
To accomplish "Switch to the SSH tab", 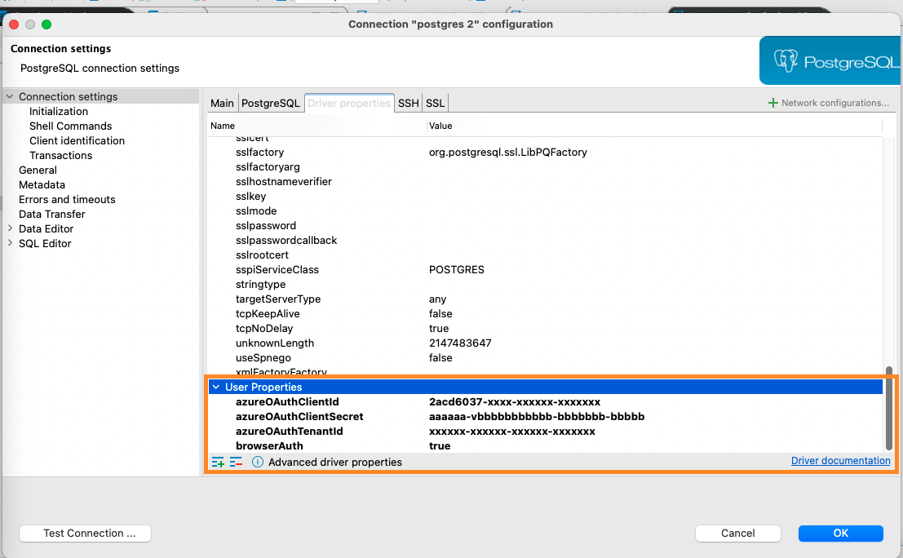I will [408, 103].
